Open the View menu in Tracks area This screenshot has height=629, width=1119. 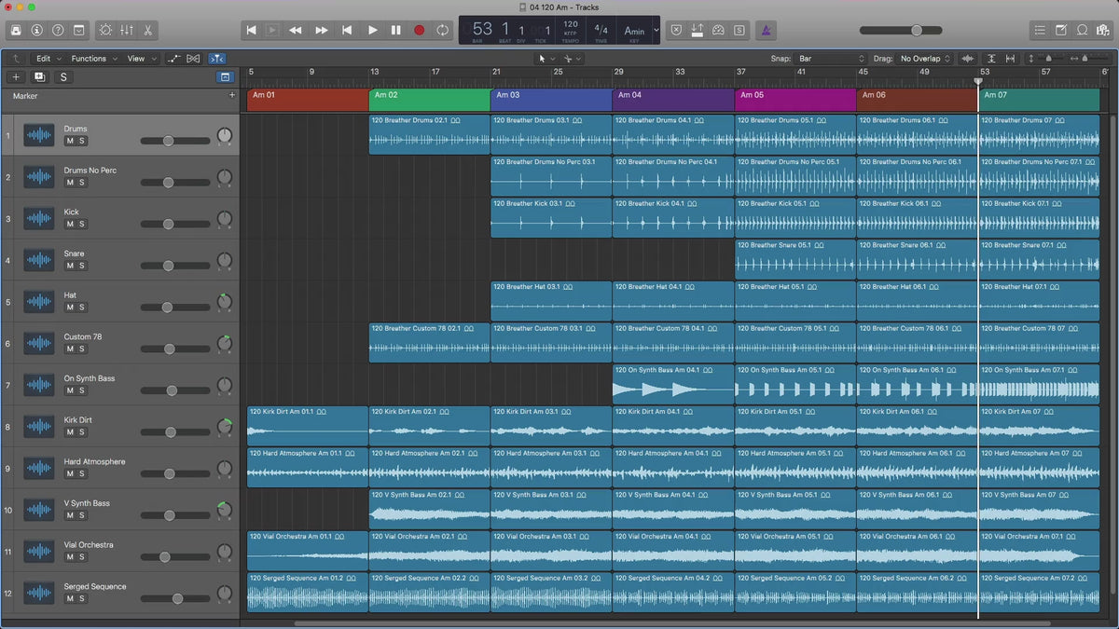click(141, 59)
